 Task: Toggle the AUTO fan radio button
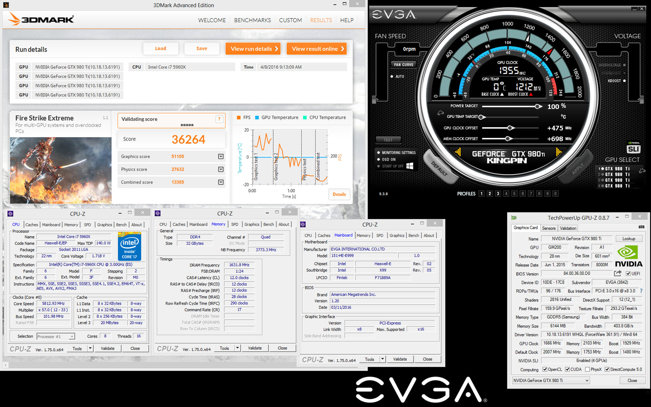(x=392, y=76)
